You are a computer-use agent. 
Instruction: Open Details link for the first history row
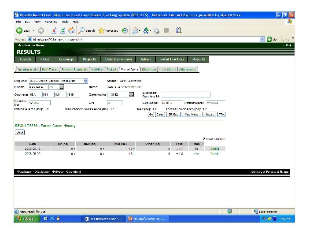click(214, 149)
